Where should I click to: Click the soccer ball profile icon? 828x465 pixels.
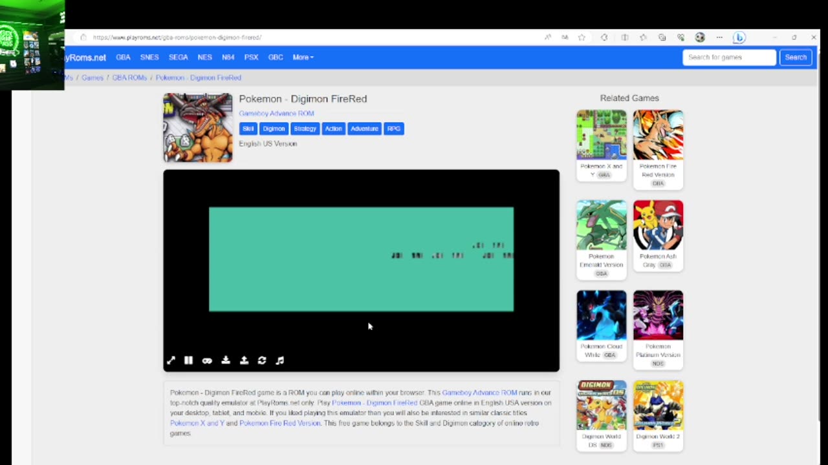pyautogui.click(x=700, y=37)
